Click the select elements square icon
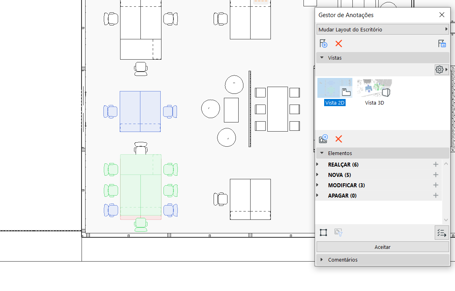 click(x=323, y=233)
